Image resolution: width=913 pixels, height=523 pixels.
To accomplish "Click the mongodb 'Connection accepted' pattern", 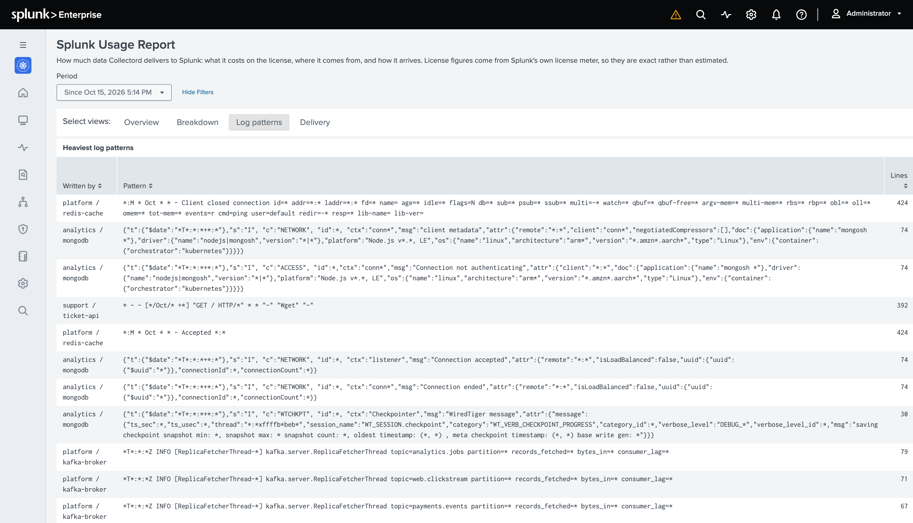I will pyautogui.click(x=428, y=365).
